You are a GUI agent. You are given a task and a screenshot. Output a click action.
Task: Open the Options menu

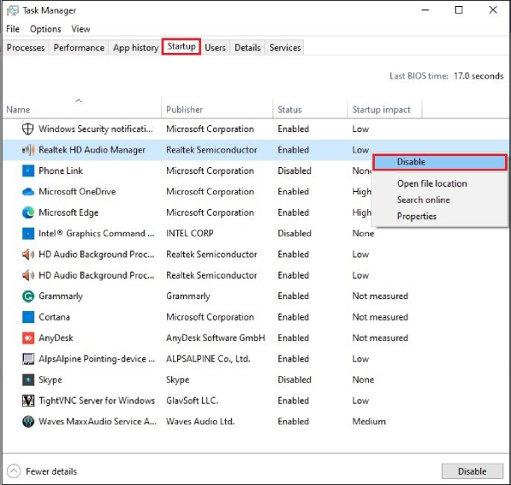coord(45,29)
